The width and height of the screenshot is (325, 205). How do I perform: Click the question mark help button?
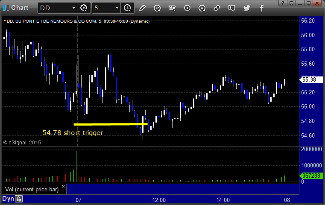283,3
